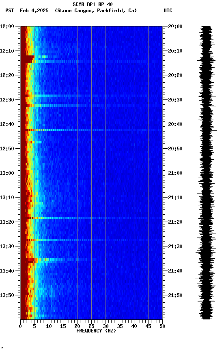The image size is (224, 352).
Task: Click the '13:10' PST time label
Action: [7, 198]
